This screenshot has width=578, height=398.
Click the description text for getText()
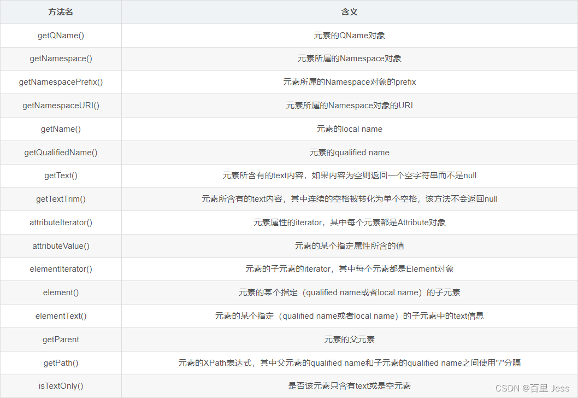click(349, 175)
